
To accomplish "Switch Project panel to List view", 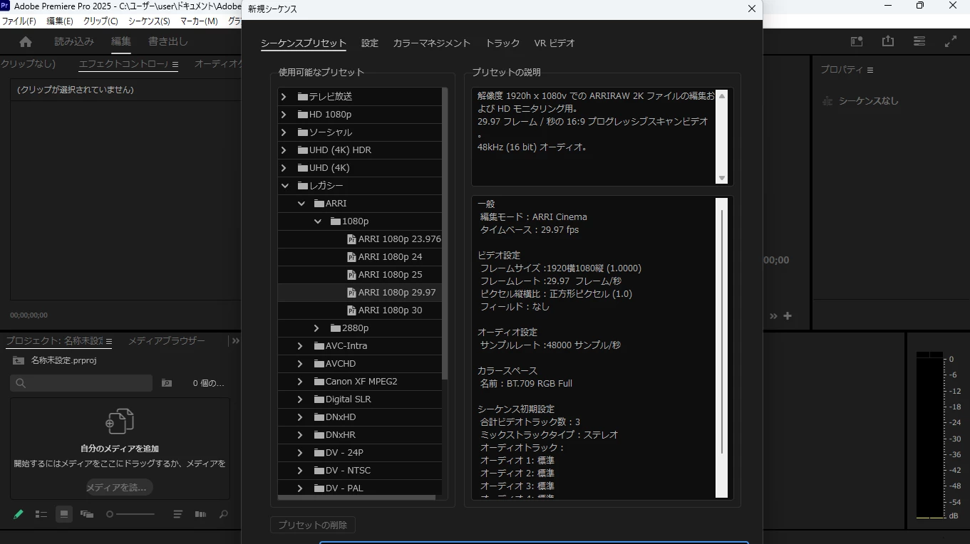I will [41, 514].
